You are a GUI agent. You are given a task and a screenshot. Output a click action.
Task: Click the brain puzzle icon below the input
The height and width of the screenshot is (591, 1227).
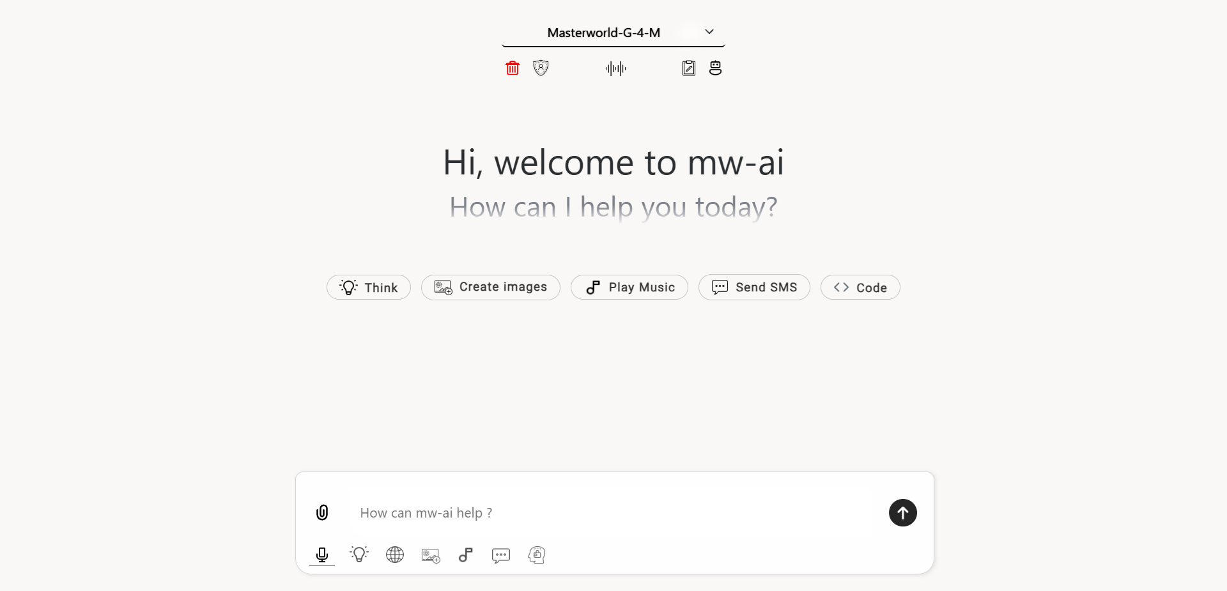click(536, 555)
